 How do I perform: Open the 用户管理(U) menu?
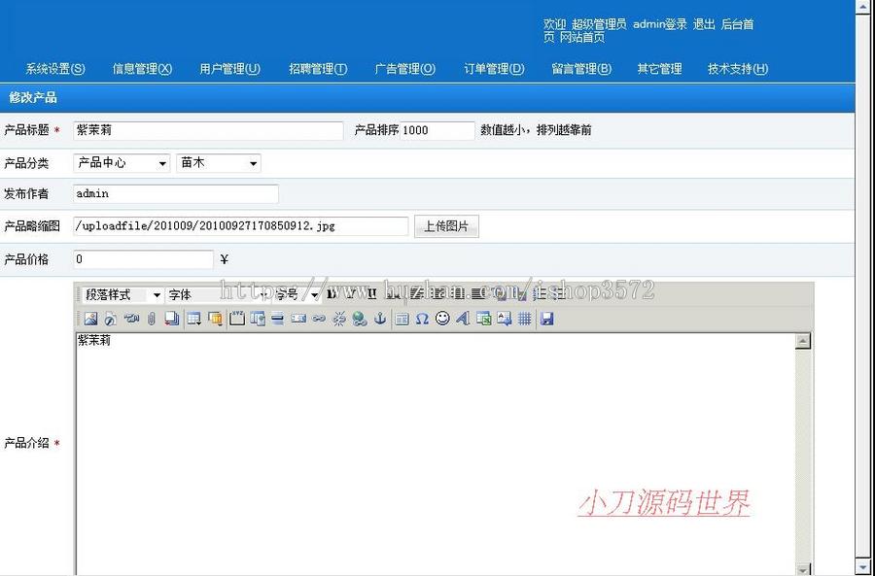pos(229,69)
